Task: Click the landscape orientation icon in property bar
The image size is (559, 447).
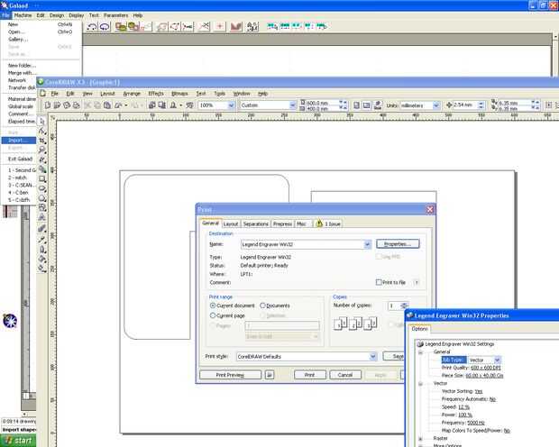Action: 366,105
